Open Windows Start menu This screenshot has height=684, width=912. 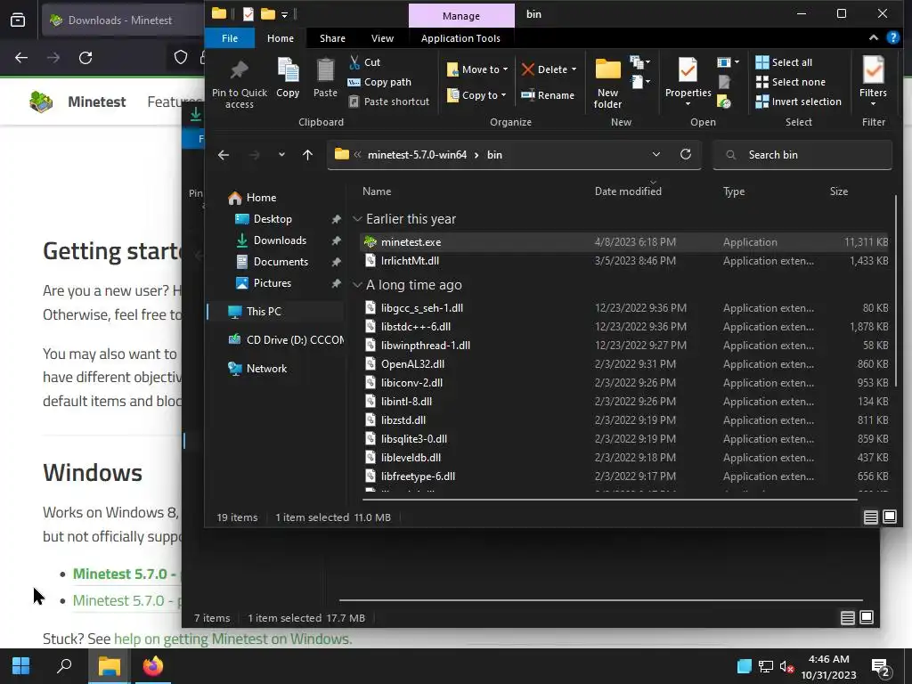tap(21, 666)
